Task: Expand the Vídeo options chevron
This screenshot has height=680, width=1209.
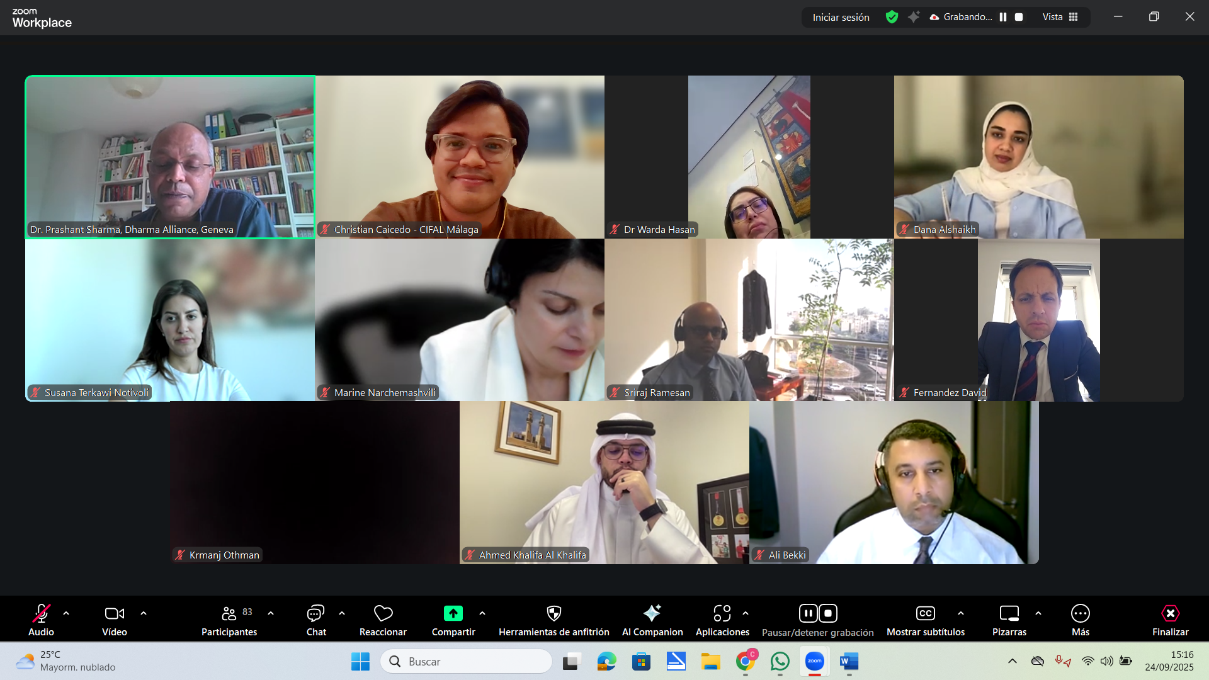Action: click(x=144, y=613)
